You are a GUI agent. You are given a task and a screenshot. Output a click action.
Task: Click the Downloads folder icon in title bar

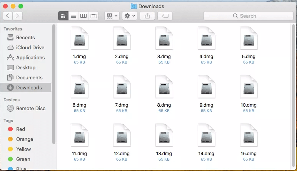(x=134, y=6)
